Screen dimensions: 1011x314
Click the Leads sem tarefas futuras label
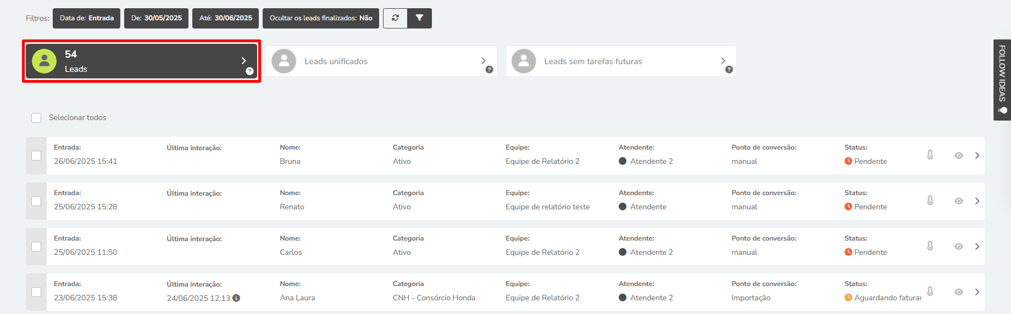593,61
